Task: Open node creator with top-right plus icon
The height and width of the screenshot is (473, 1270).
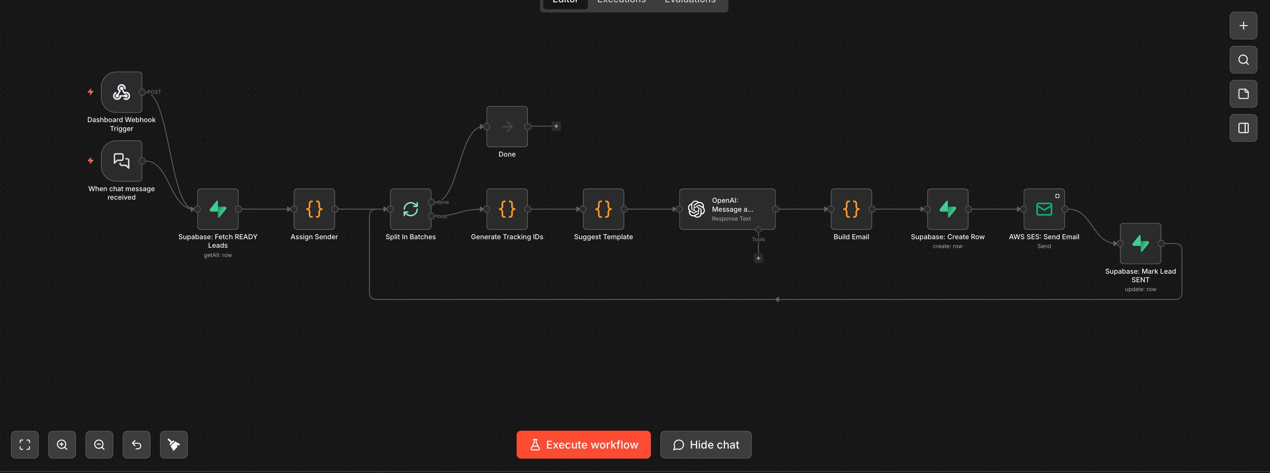Action: (x=1243, y=26)
